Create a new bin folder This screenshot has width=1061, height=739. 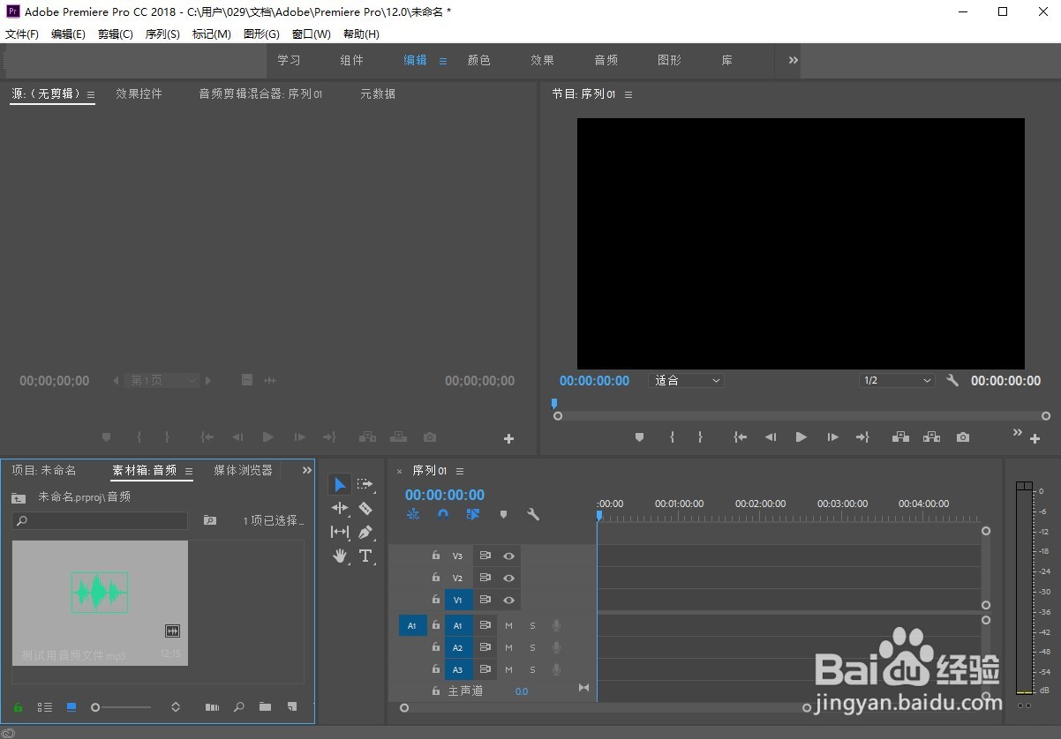pyautogui.click(x=265, y=707)
